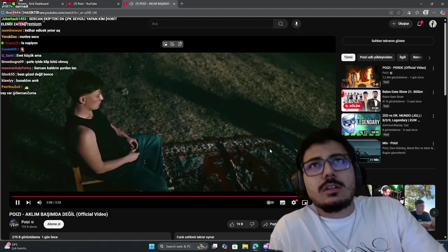Open options menu for Mix - Poizi
This screenshot has width=448, height=252.
433,144
